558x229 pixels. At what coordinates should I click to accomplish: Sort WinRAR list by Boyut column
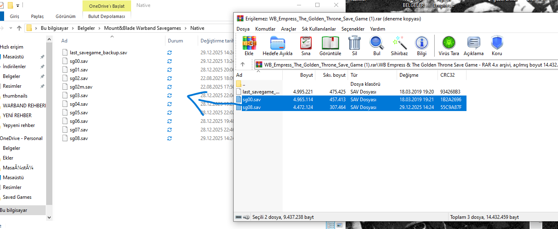click(299, 75)
